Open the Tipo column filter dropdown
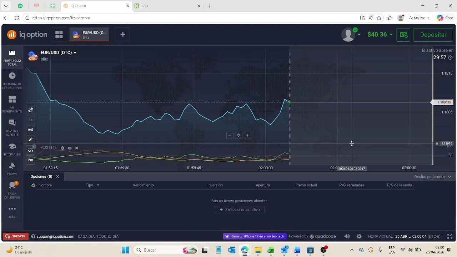This screenshot has height=257, width=457. 98,185
